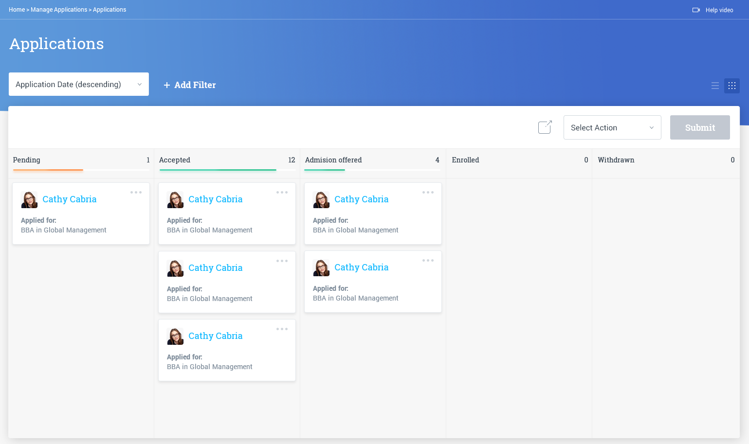749x444 pixels.
Task: Open Cathy Cabria name on second Accepted card
Action: (x=216, y=268)
